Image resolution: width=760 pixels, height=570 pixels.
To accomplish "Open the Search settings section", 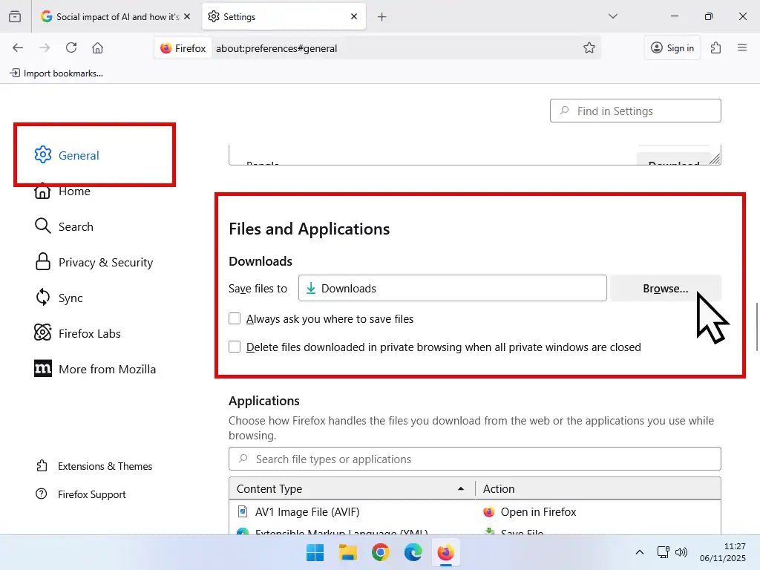I will [x=75, y=226].
